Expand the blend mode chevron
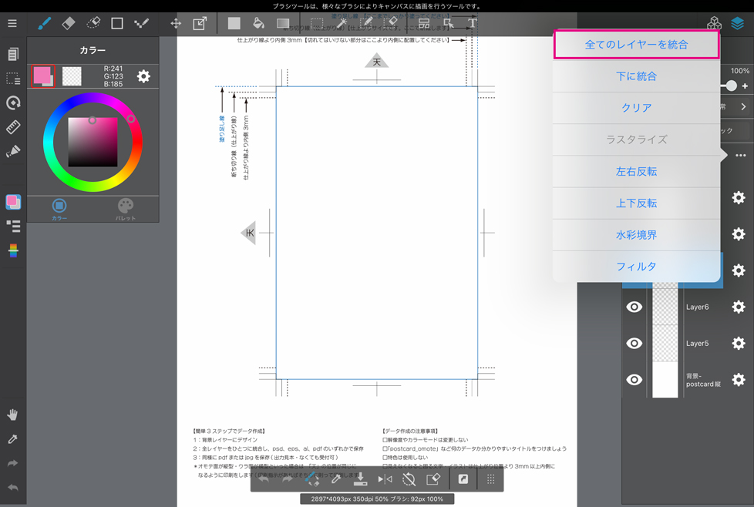Viewport: 754px width, 507px height. [x=743, y=107]
